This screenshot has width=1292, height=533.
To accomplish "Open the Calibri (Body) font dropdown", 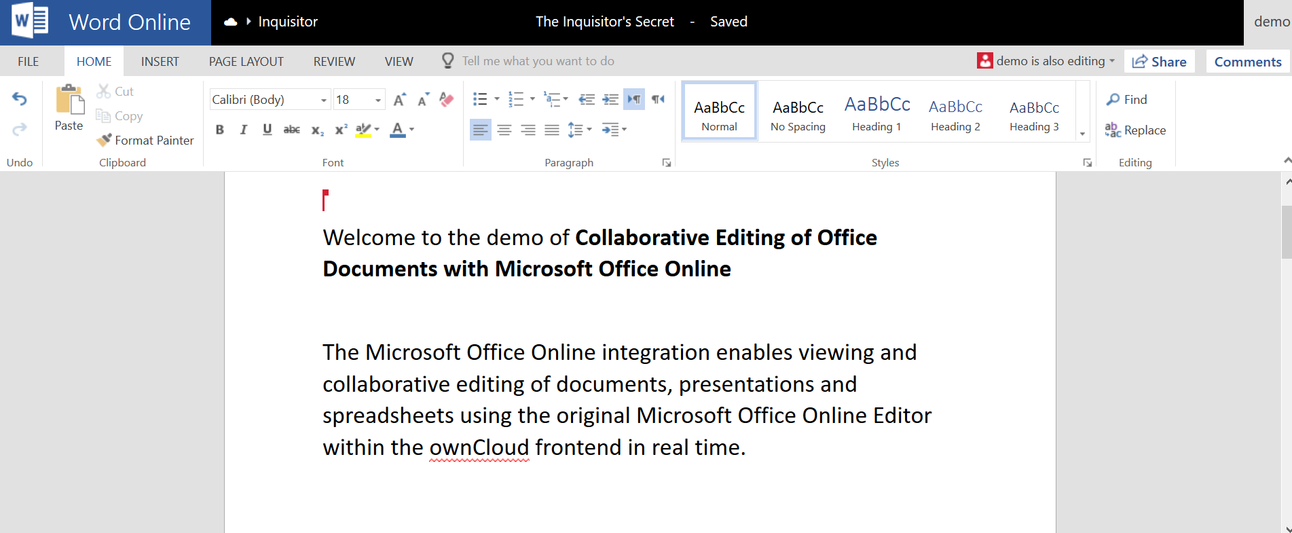I will point(324,100).
